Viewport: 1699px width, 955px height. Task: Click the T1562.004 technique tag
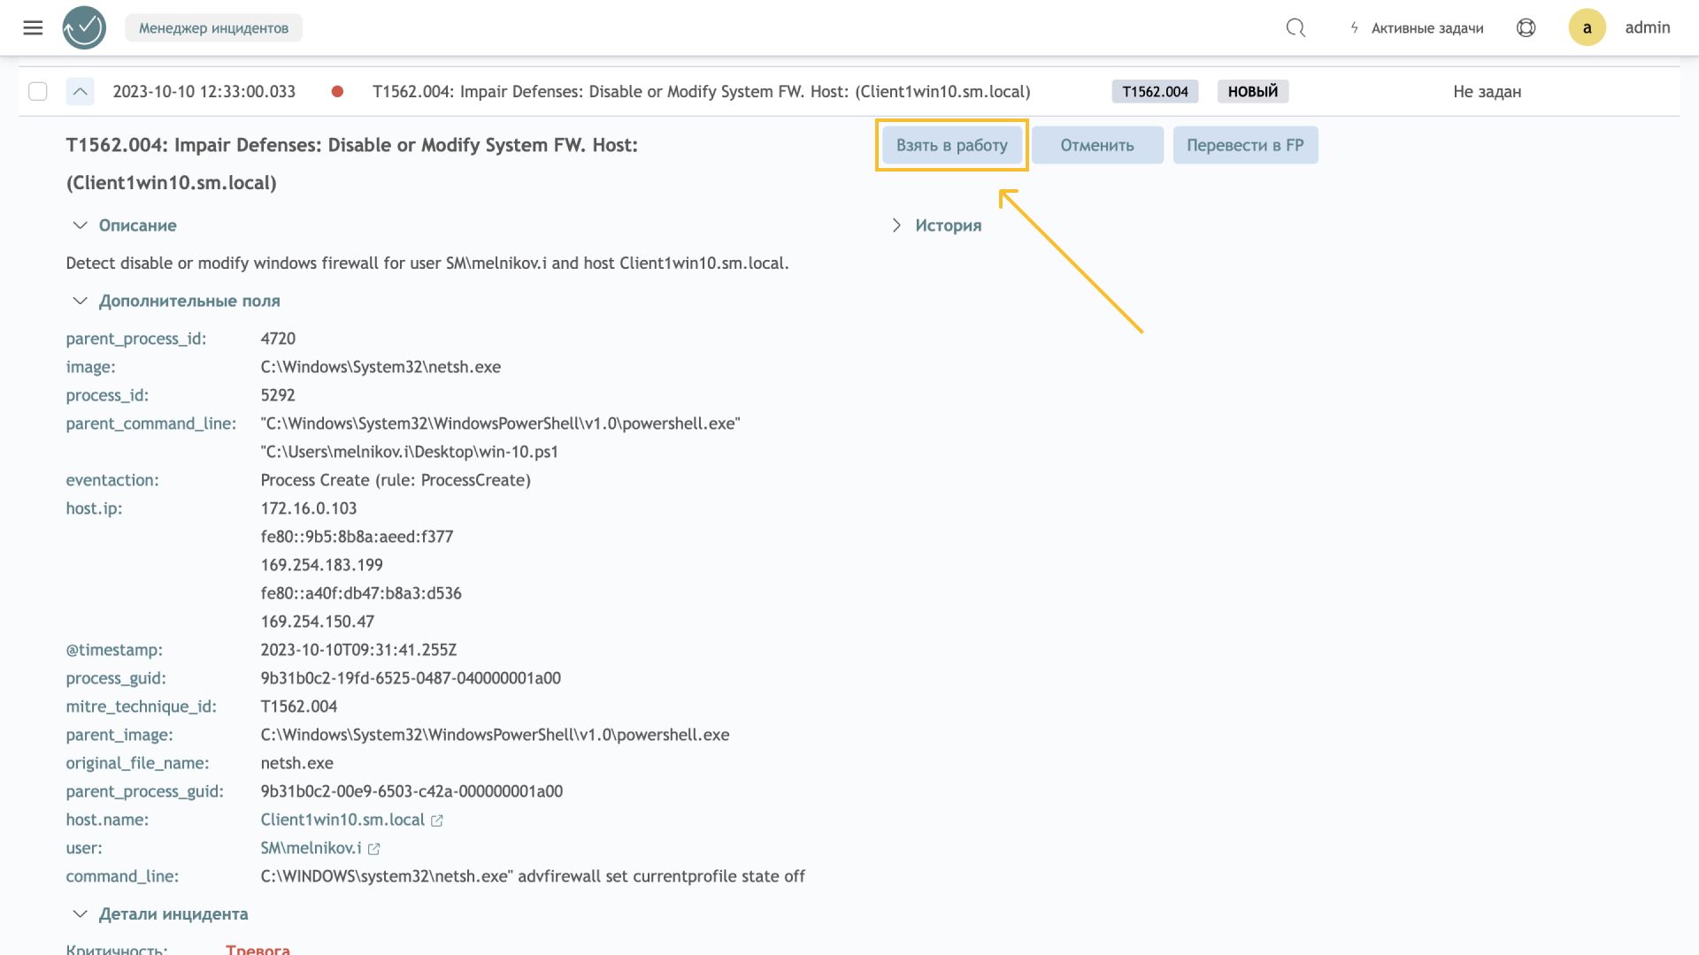pyautogui.click(x=1155, y=91)
